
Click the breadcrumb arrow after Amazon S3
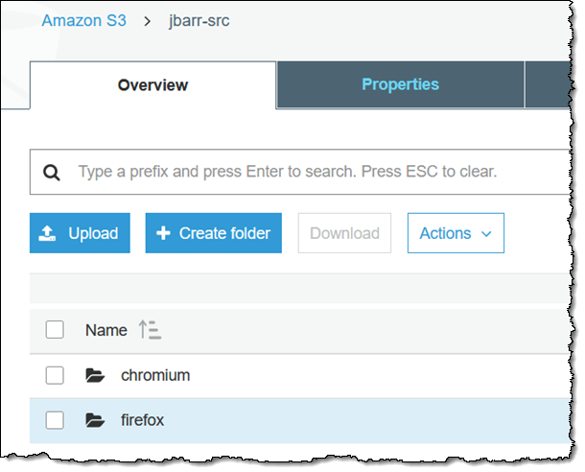[x=147, y=20]
